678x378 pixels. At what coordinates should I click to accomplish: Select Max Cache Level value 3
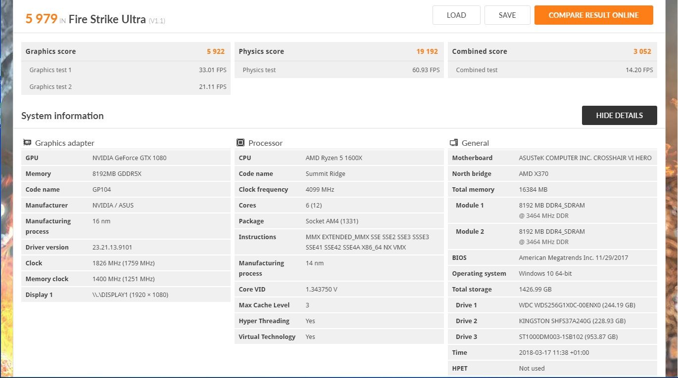[307, 305]
